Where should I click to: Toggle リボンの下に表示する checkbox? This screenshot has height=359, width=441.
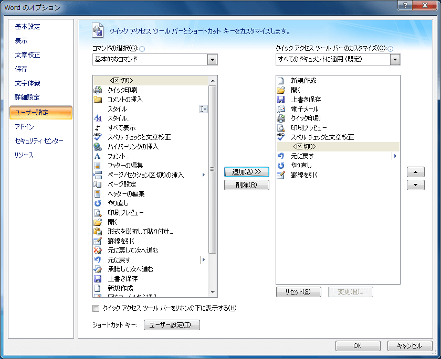point(96,309)
